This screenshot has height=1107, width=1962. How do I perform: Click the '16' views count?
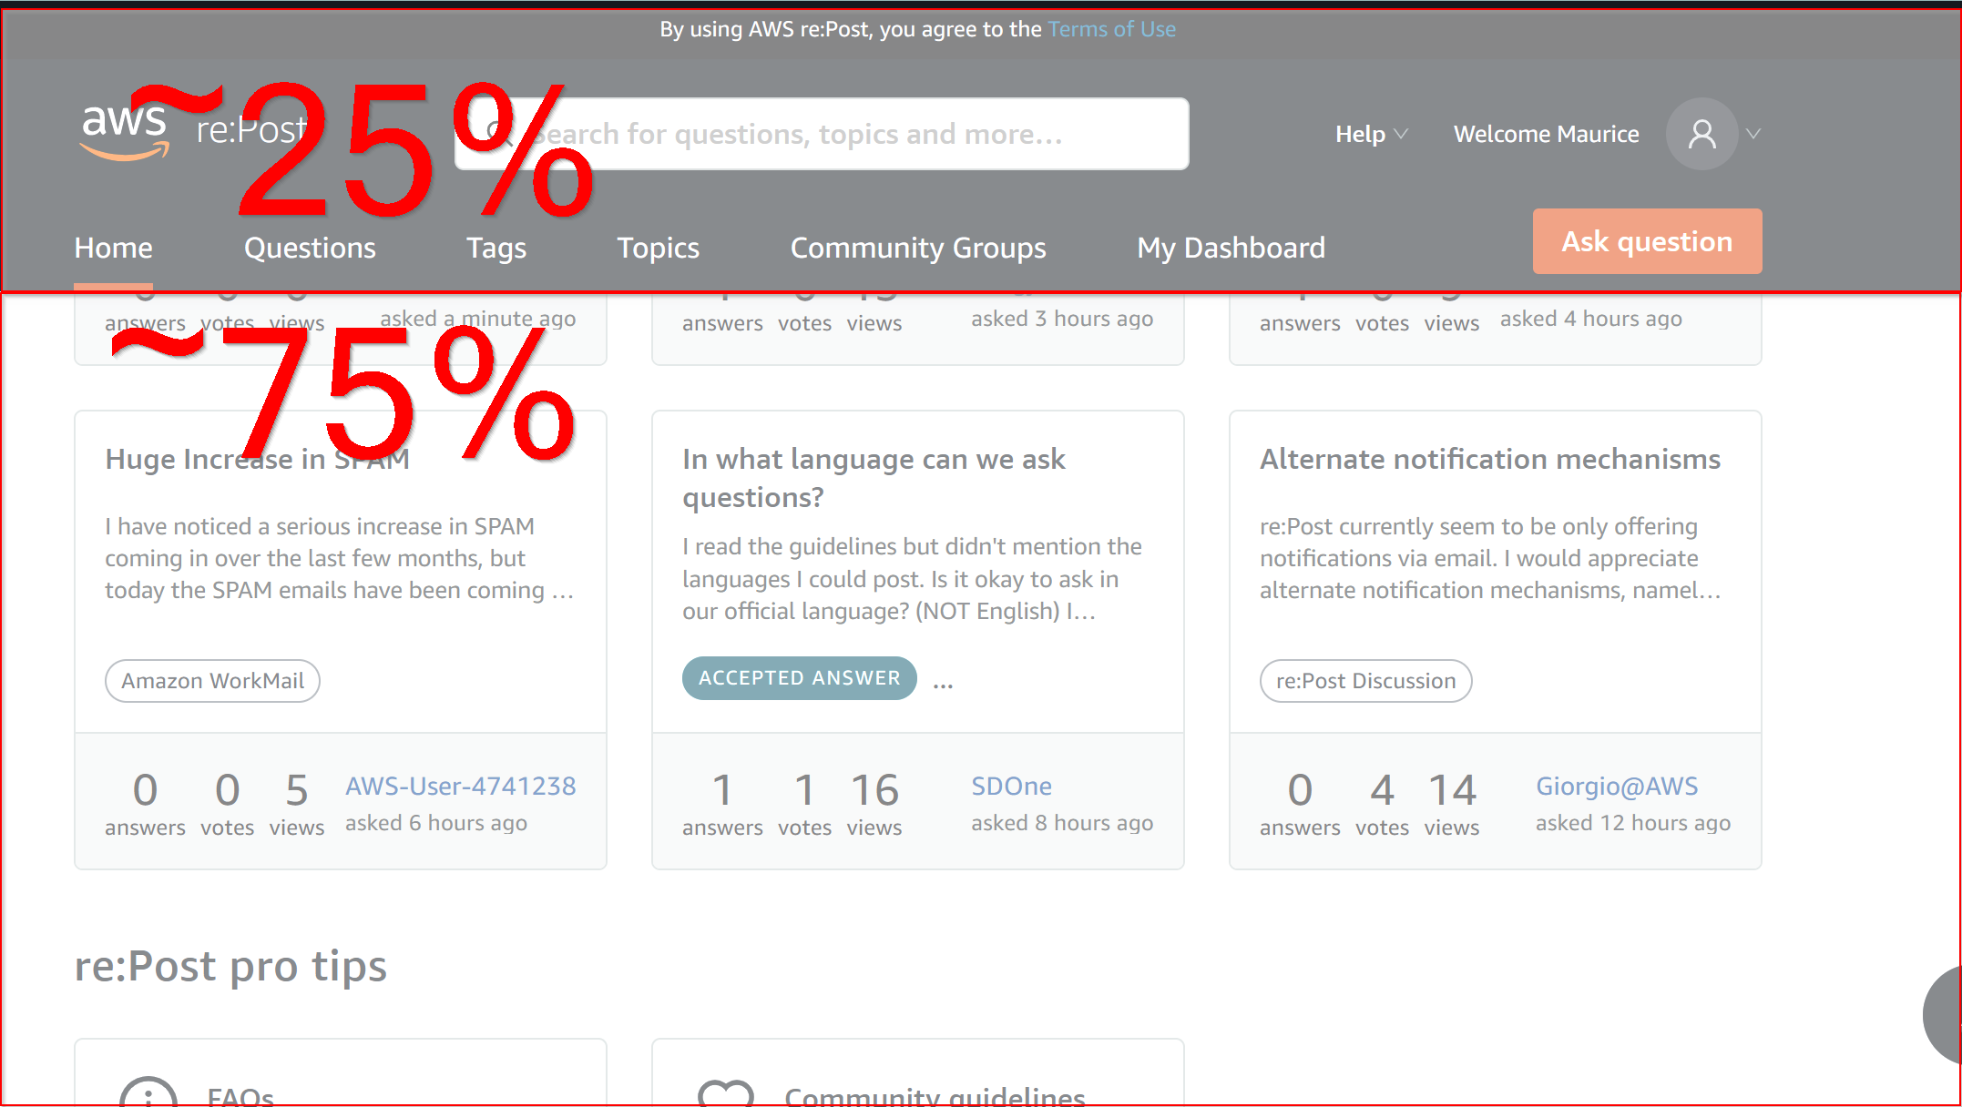click(874, 789)
